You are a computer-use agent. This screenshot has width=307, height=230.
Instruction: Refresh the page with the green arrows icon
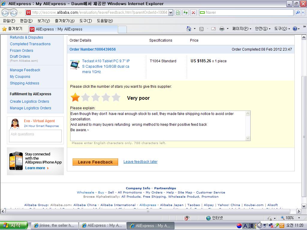click(x=185, y=13)
